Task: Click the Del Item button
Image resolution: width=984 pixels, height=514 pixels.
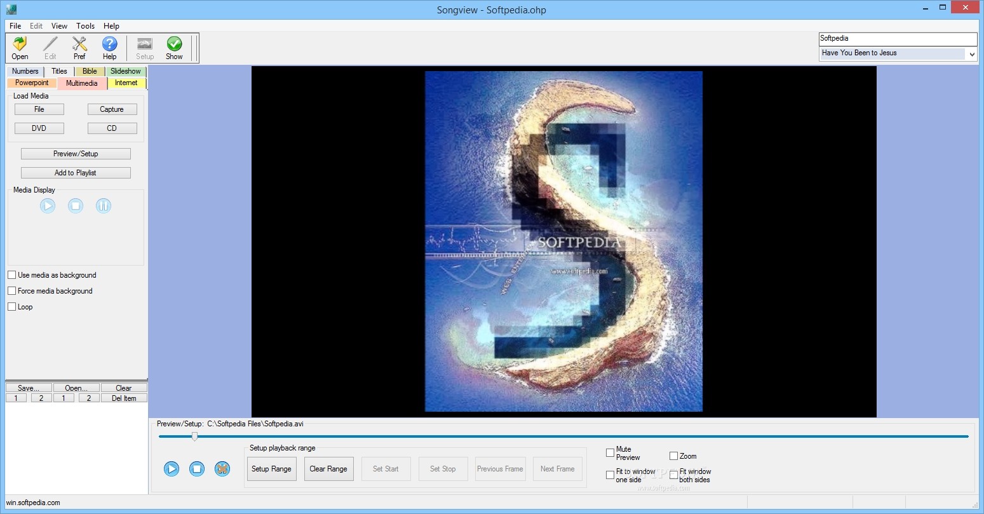Action: coord(124,398)
